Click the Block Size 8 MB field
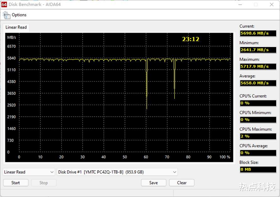Viewport: 280px width, 197px height. click(258, 169)
